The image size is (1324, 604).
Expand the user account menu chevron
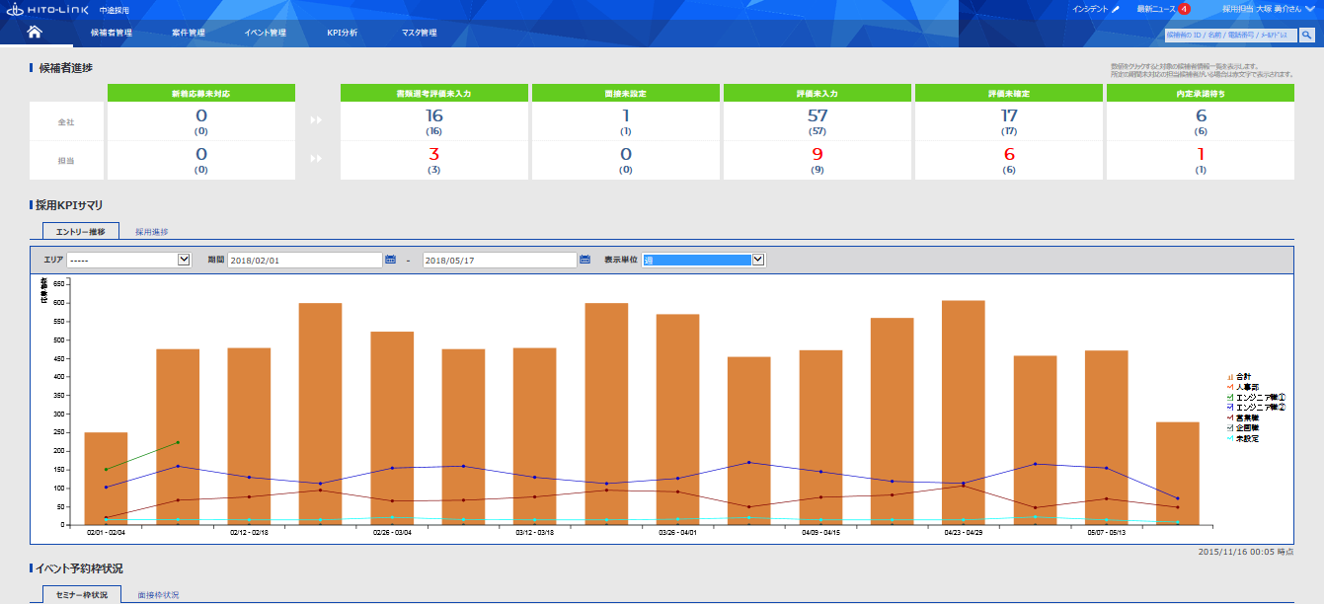[1310, 8]
